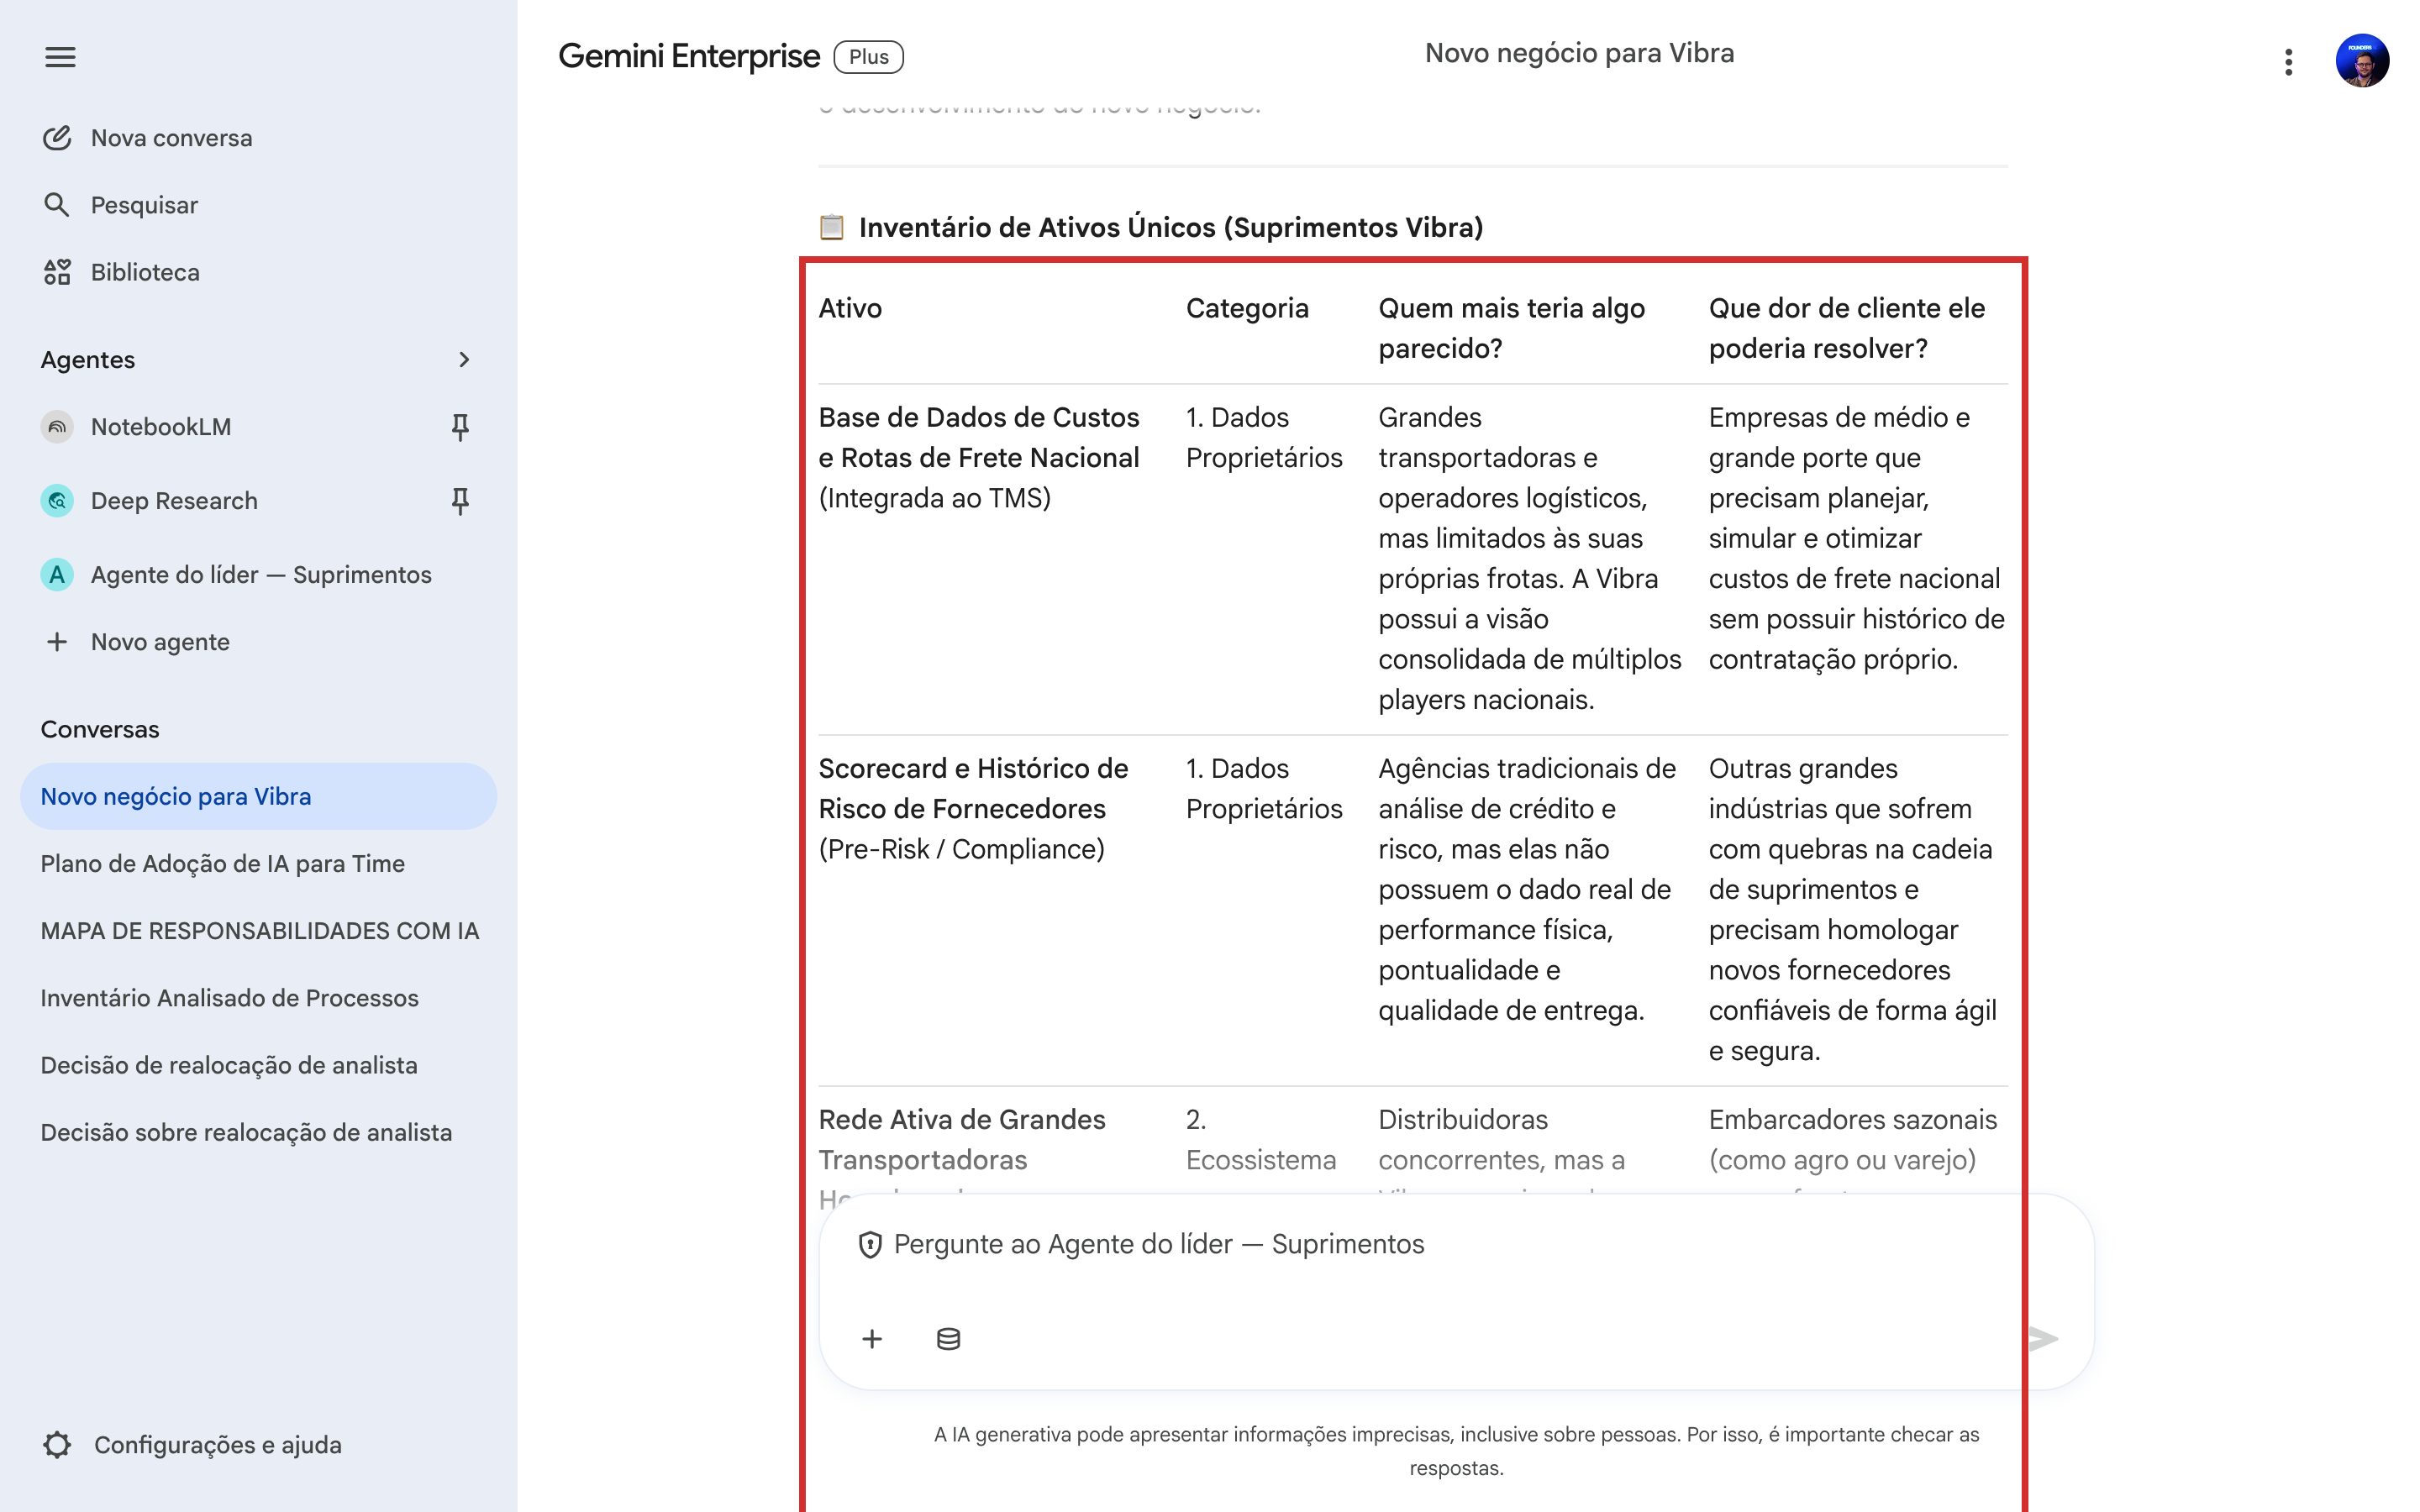This screenshot has width=2420, height=1512.
Task: Unpin the Deep Research agent
Action: click(460, 501)
